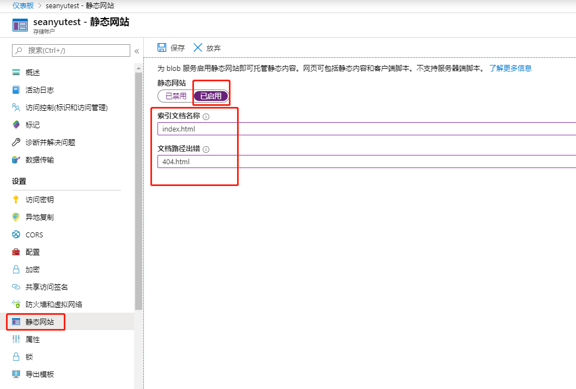Click the 404.html error document field
Image resolution: width=576 pixels, height=389 pixels.
click(367, 161)
